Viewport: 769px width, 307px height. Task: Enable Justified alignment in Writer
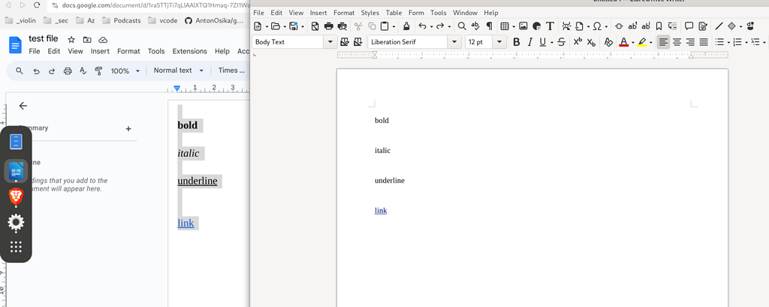(703, 42)
